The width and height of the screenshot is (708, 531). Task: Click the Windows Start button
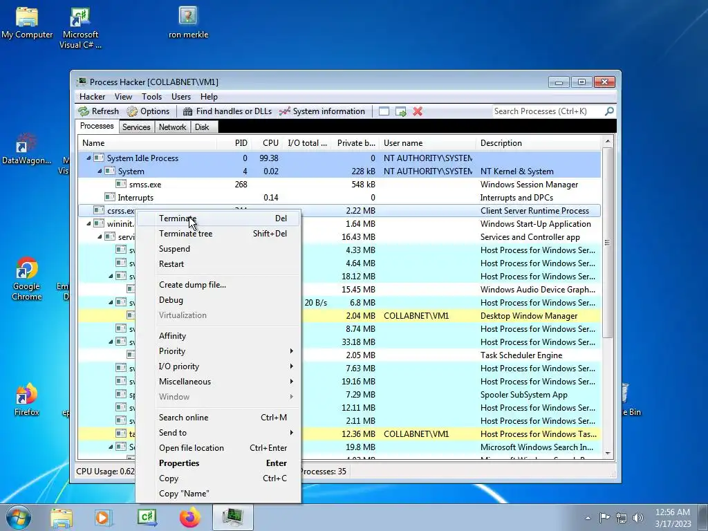coord(19,517)
